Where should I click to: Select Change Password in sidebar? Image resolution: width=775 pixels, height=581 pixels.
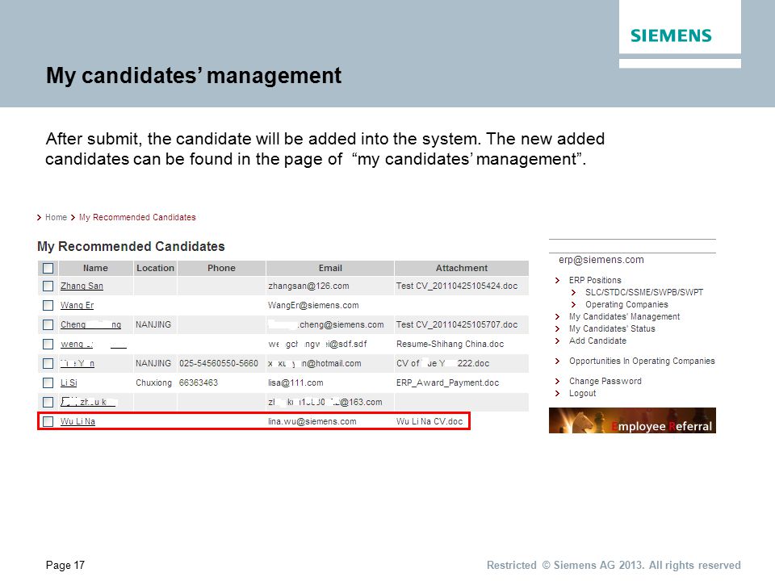coord(605,382)
